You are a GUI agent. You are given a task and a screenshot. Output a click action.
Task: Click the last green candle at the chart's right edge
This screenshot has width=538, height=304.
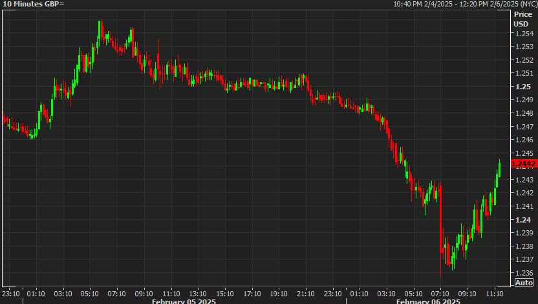(500, 169)
